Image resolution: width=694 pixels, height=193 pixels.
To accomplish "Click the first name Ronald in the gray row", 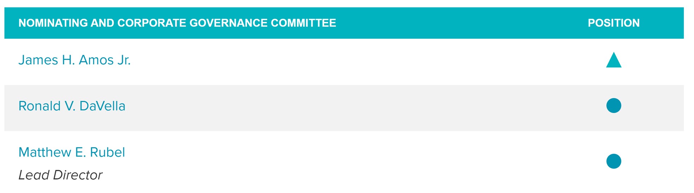I will (x=40, y=106).
